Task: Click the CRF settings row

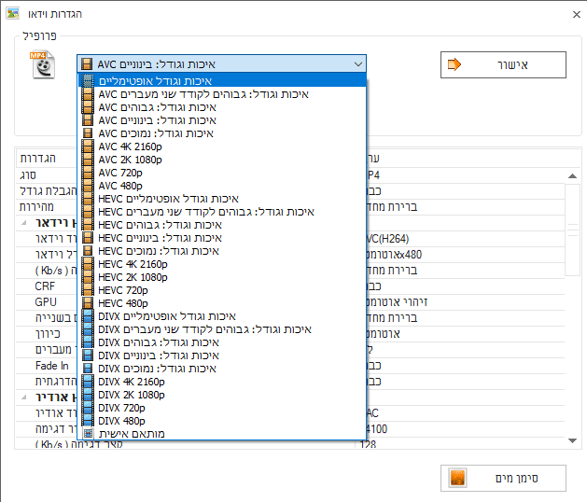Action: point(290,286)
